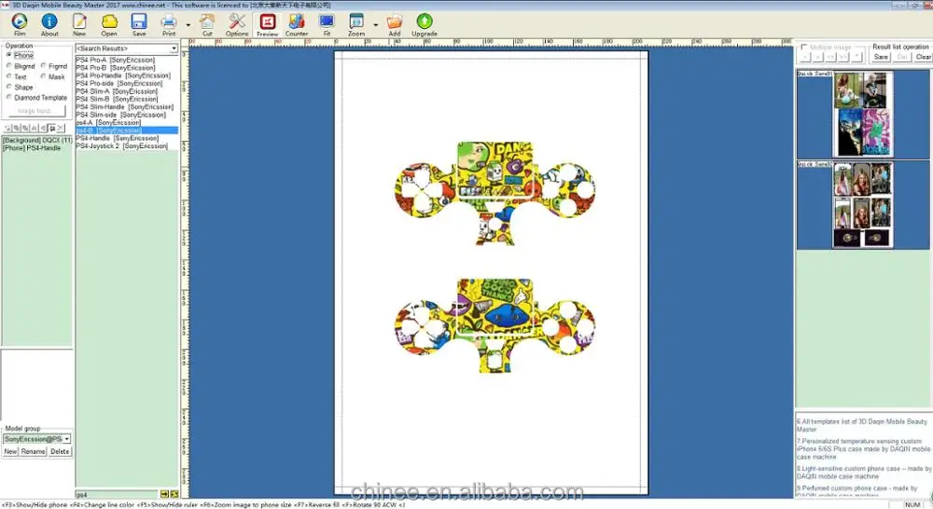Screen dimensions: 933x509
Task: Click the Rename model group button
Action: [34, 452]
